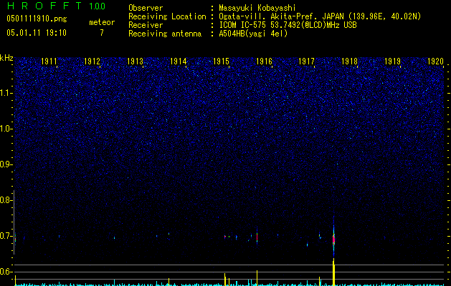Click the Receiving antenna field label
This screenshot has height=286, width=451.
[x=165, y=34]
